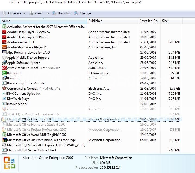Click the Activation Assistant Office suite icon

4,27
